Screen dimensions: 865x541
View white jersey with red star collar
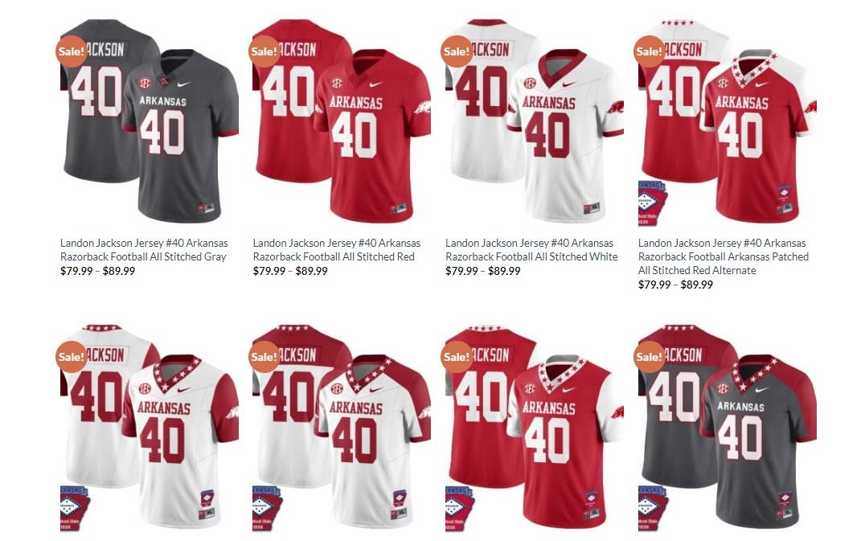point(150,428)
